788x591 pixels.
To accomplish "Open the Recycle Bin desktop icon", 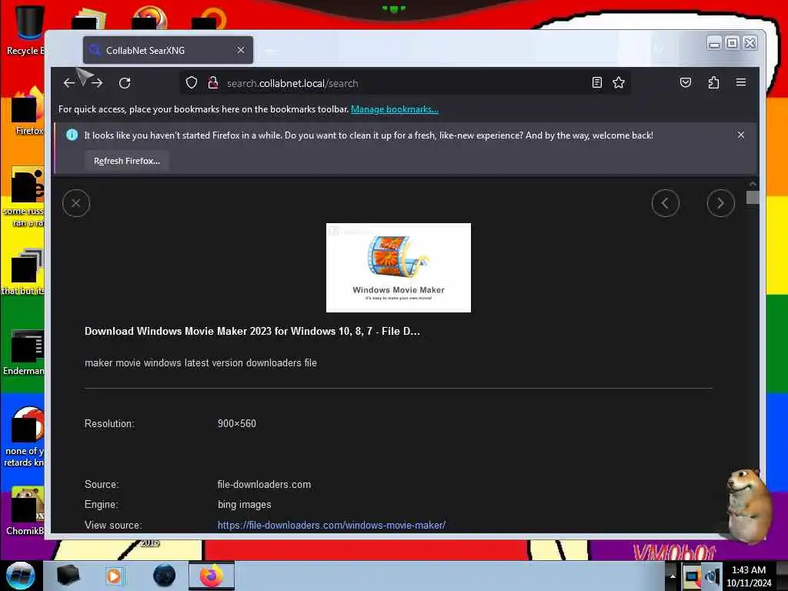I will pos(26,29).
